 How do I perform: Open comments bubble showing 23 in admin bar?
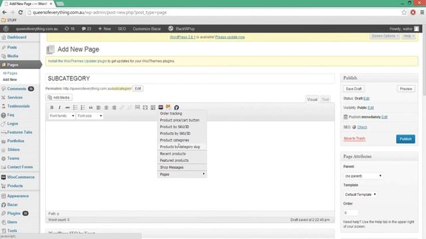click(x=87, y=29)
